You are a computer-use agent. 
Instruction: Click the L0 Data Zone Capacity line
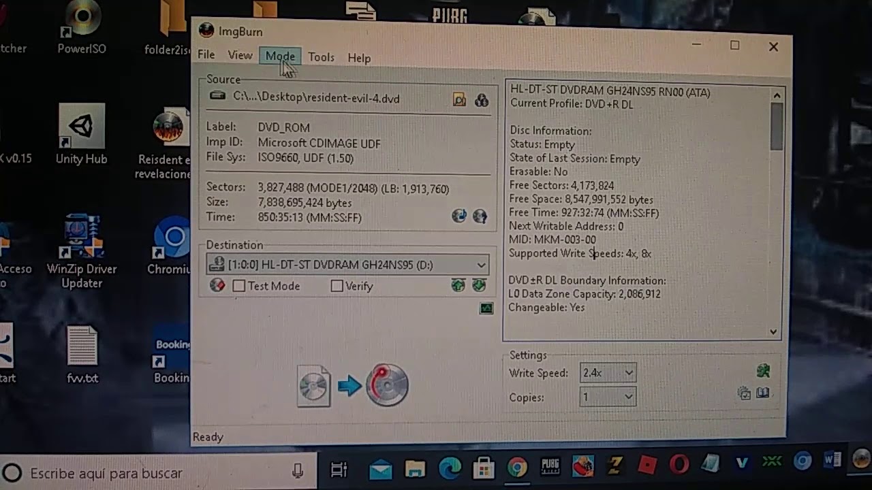(584, 294)
